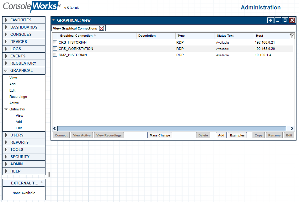Click the ConsoleWorks logo
Screen dimensions: 299x202
coord(32,7)
